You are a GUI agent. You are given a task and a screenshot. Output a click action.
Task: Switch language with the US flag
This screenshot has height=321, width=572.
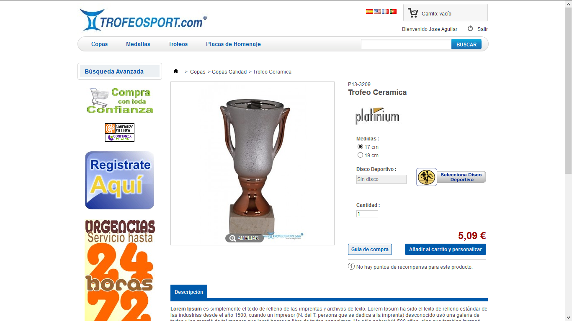[377, 12]
